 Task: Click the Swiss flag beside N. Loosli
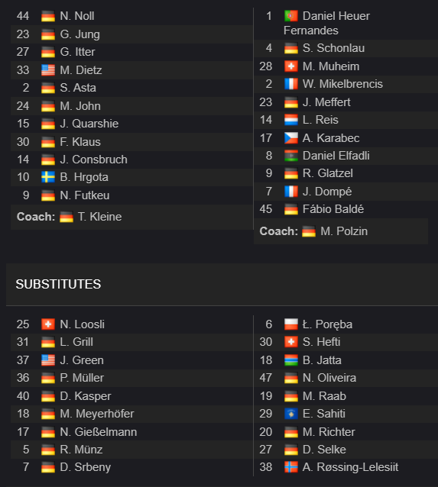coord(48,324)
